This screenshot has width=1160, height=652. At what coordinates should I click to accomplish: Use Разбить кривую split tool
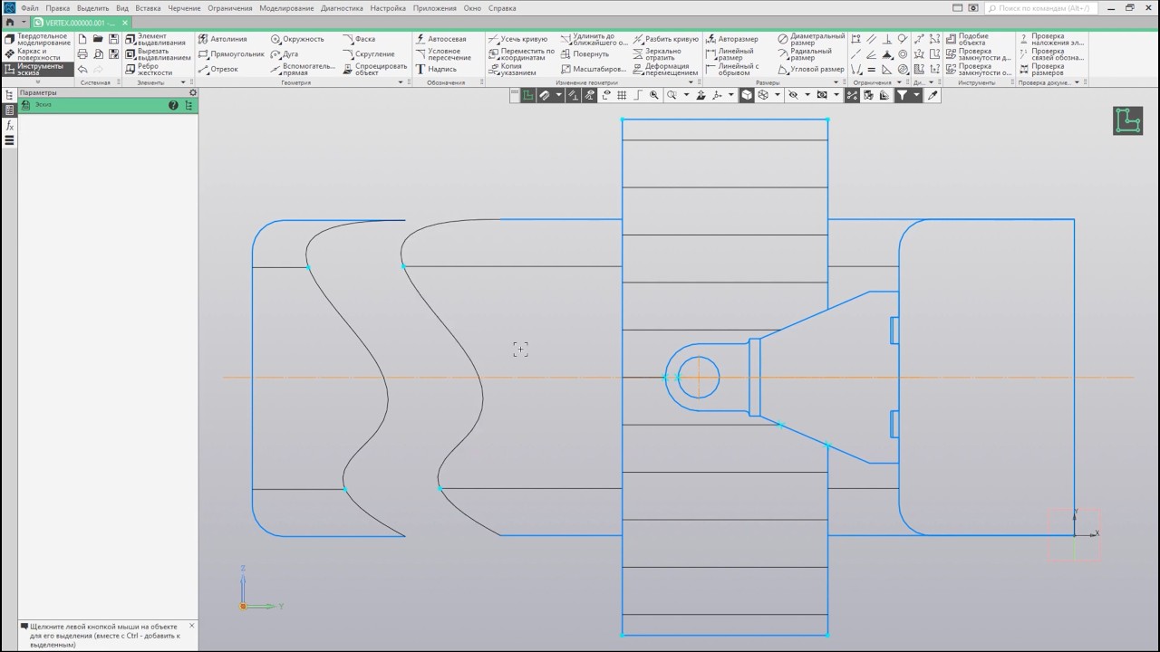point(665,39)
